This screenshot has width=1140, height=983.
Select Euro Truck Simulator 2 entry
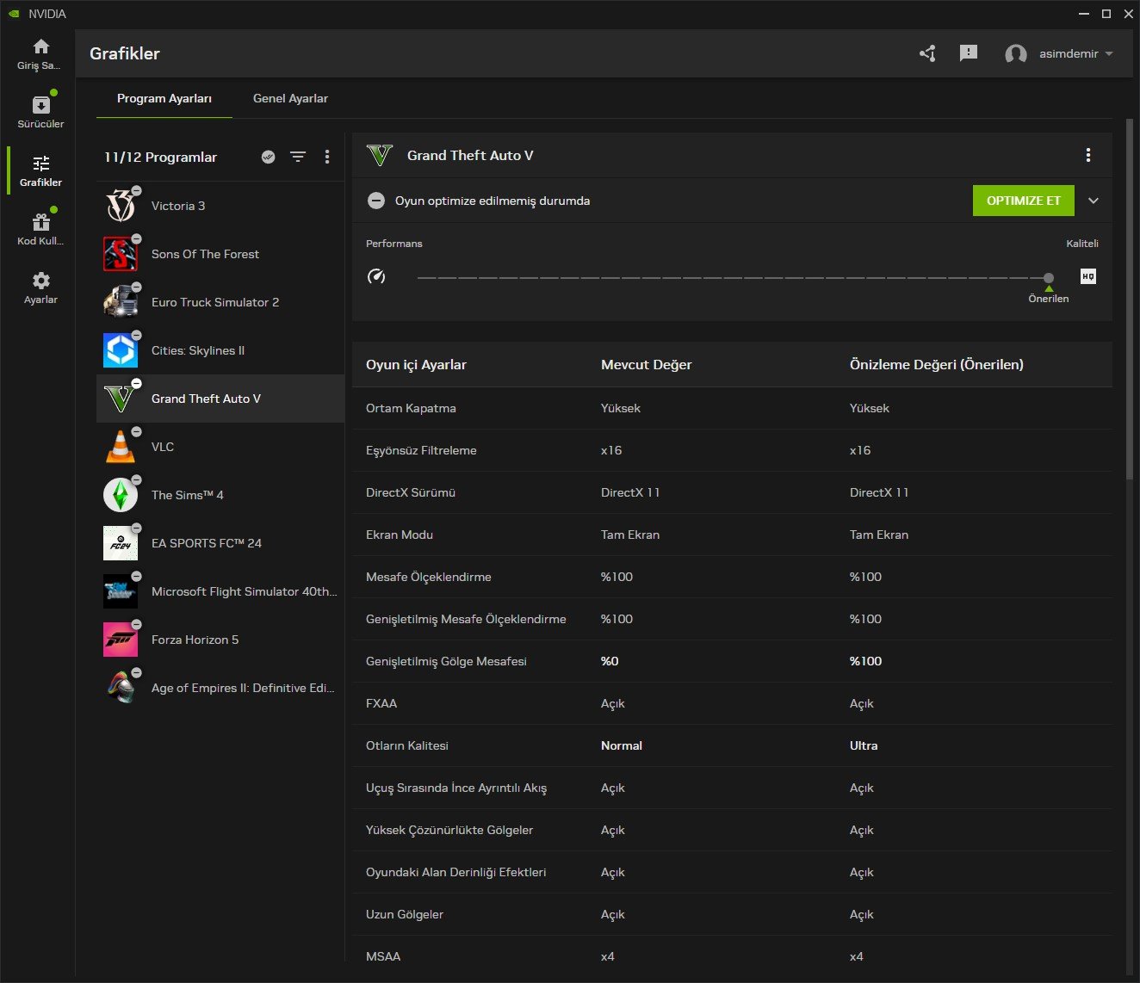[220, 302]
